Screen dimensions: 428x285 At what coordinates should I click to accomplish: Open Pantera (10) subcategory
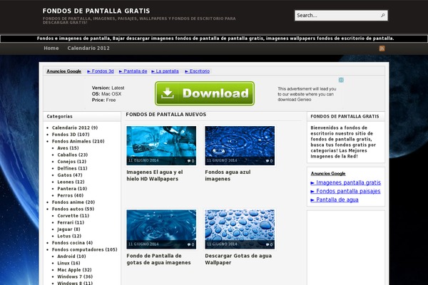coord(72,189)
